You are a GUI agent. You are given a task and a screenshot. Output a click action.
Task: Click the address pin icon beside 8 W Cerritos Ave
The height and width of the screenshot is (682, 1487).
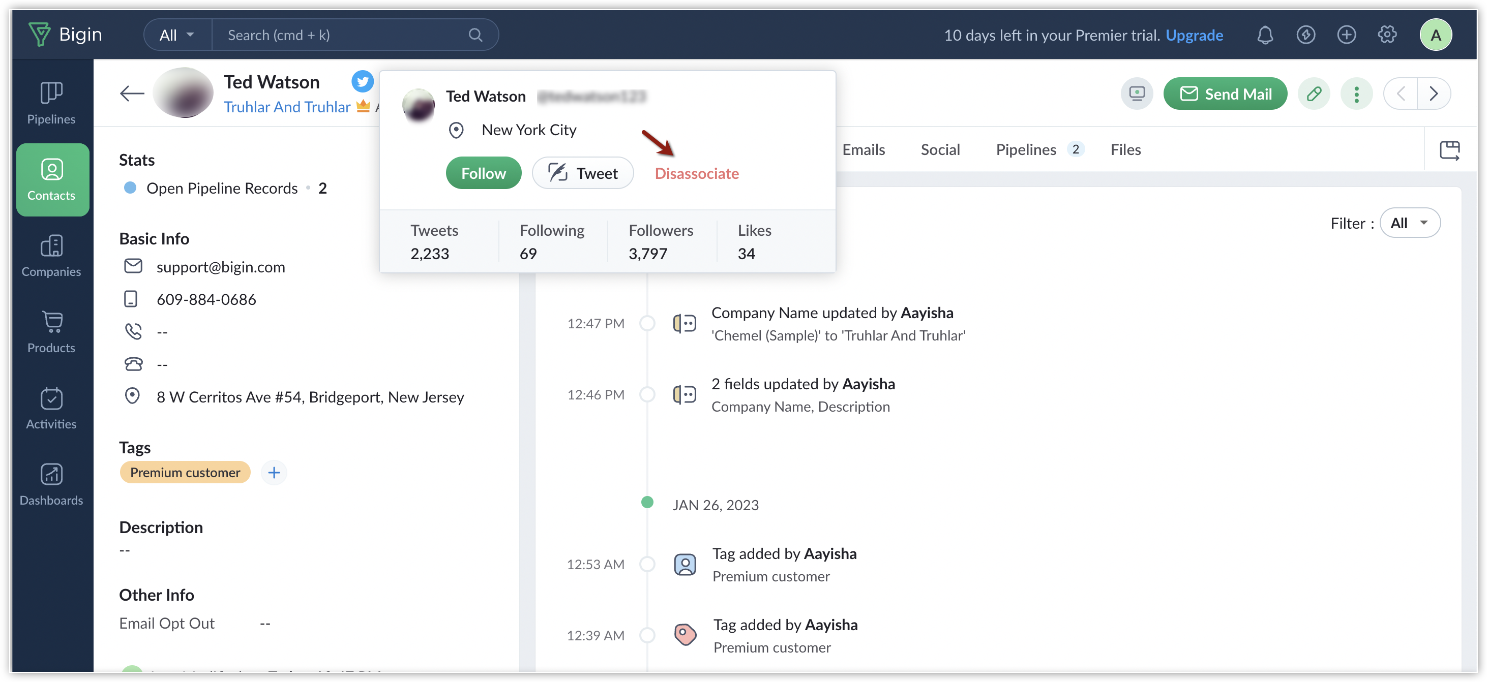[132, 396]
